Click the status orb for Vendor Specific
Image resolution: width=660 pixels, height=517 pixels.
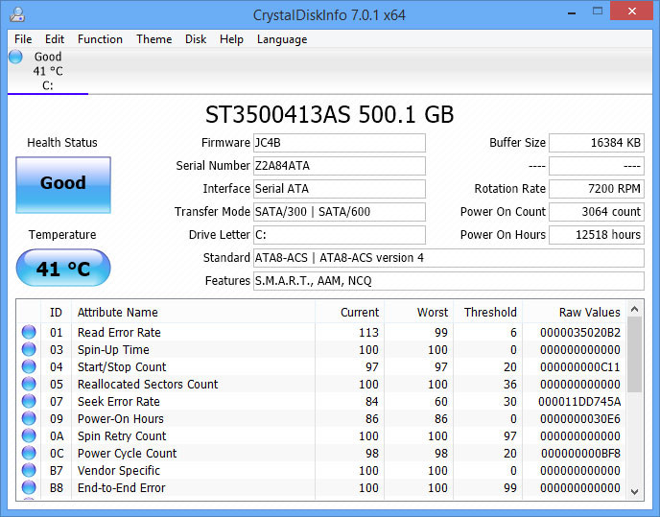click(x=29, y=470)
